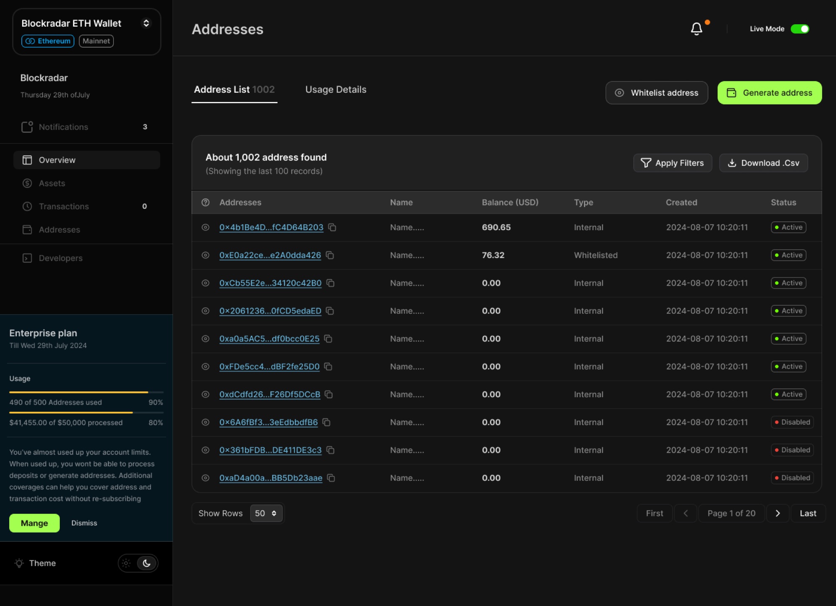The height and width of the screenshot is (606, 836).
Task: Open address link 0x361bFDB...DE411DE3c3
Action: point(270,450)
